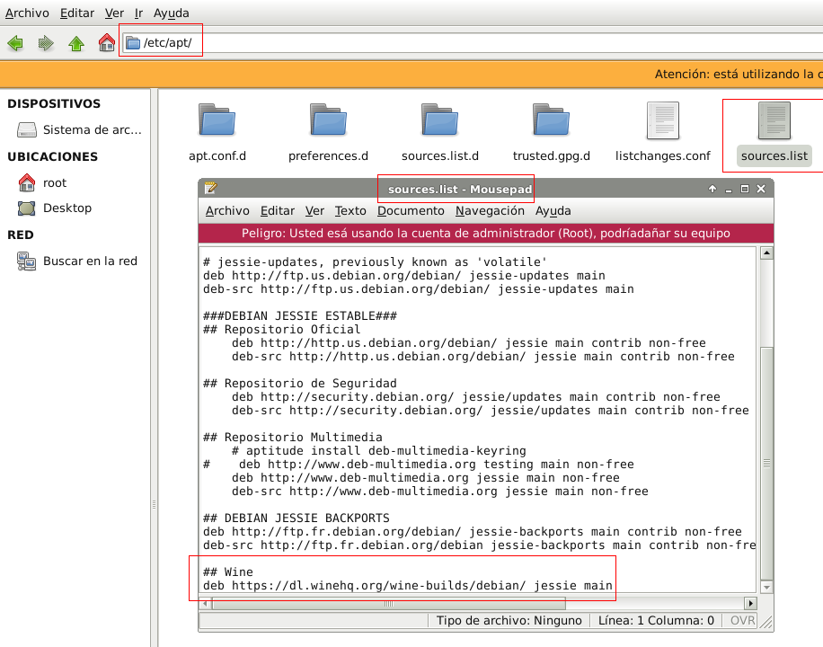The width and height of the screenshot is (823, 647).
Task: Click the aptitude install deb-multimedia-keyring line
Action: tap(379, 450)
